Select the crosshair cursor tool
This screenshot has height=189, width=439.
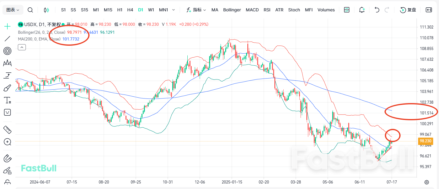click(7, 26)
